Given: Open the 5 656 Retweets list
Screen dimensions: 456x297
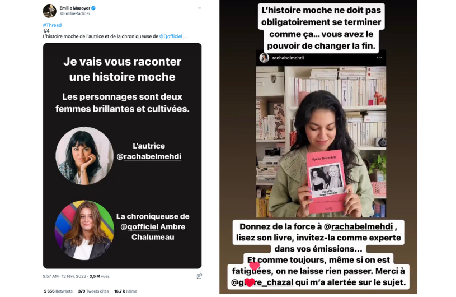Looking at the screenshot, I should 58,291.
